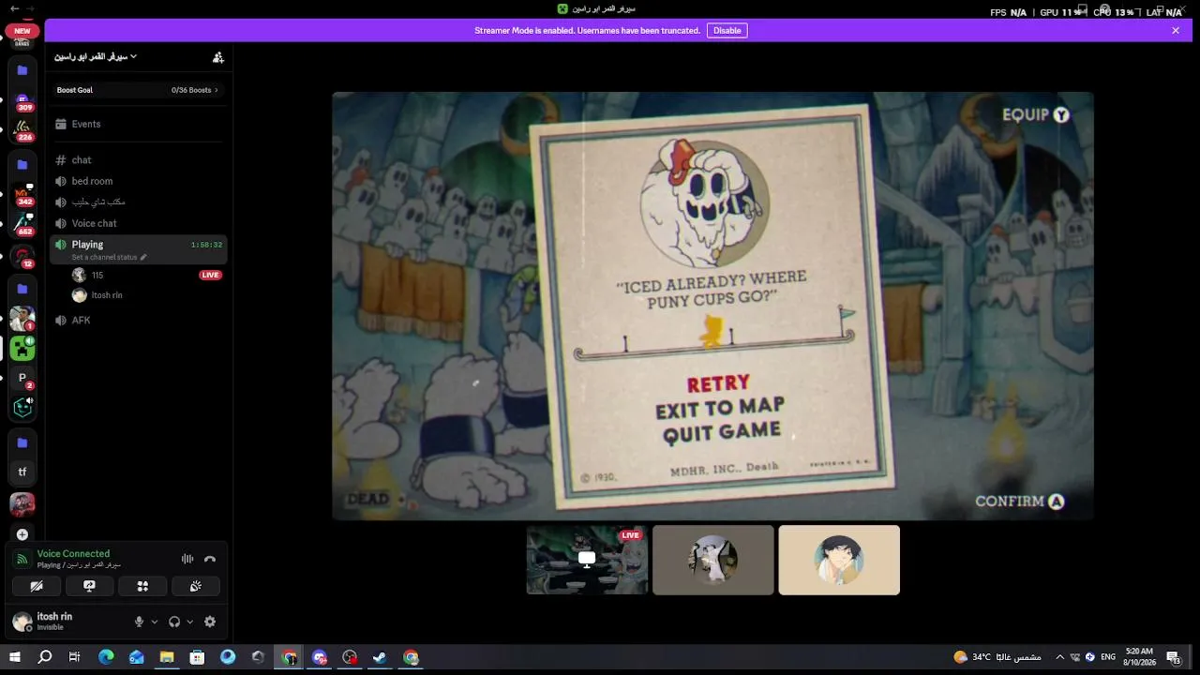Join the Voice chat channel

(x=137, y=223)
